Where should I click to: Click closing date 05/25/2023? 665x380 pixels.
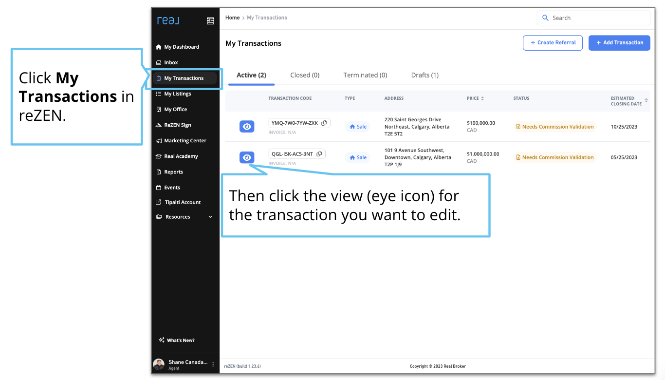(x=624, y=157)
